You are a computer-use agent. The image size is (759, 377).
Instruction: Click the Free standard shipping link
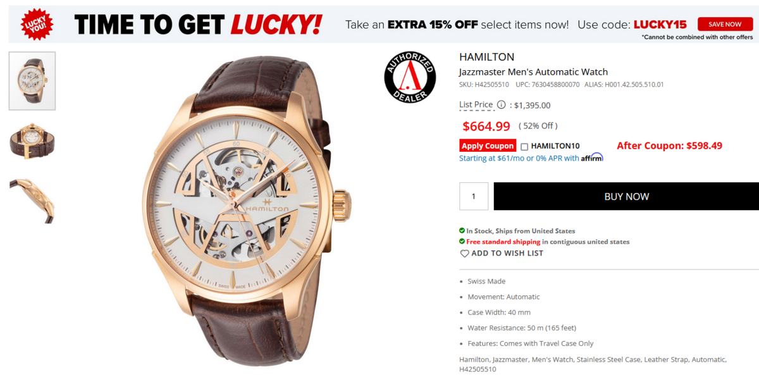tap(503, 242)
